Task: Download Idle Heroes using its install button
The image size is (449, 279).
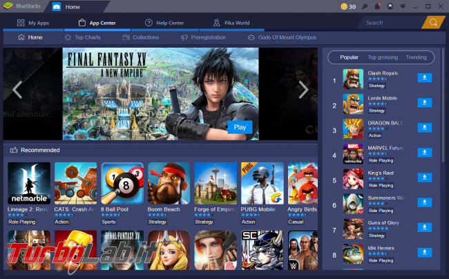Action: [425, 252]
